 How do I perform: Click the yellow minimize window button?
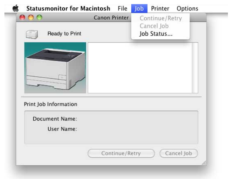(x=31, y=18)
